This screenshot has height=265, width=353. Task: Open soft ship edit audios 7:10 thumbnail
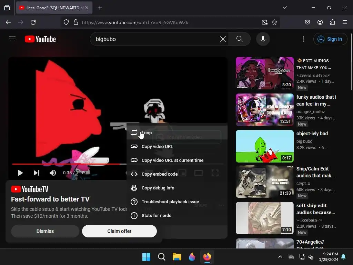click(x=264, y=218)
